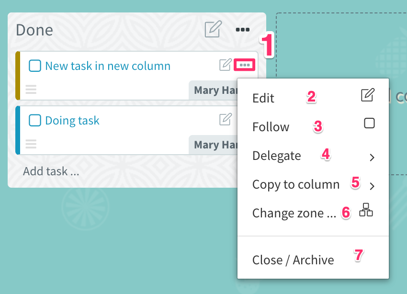Click highlighted three-dot menu on New task card
This screenshot has height=294, width=407.
click(245, 65)
